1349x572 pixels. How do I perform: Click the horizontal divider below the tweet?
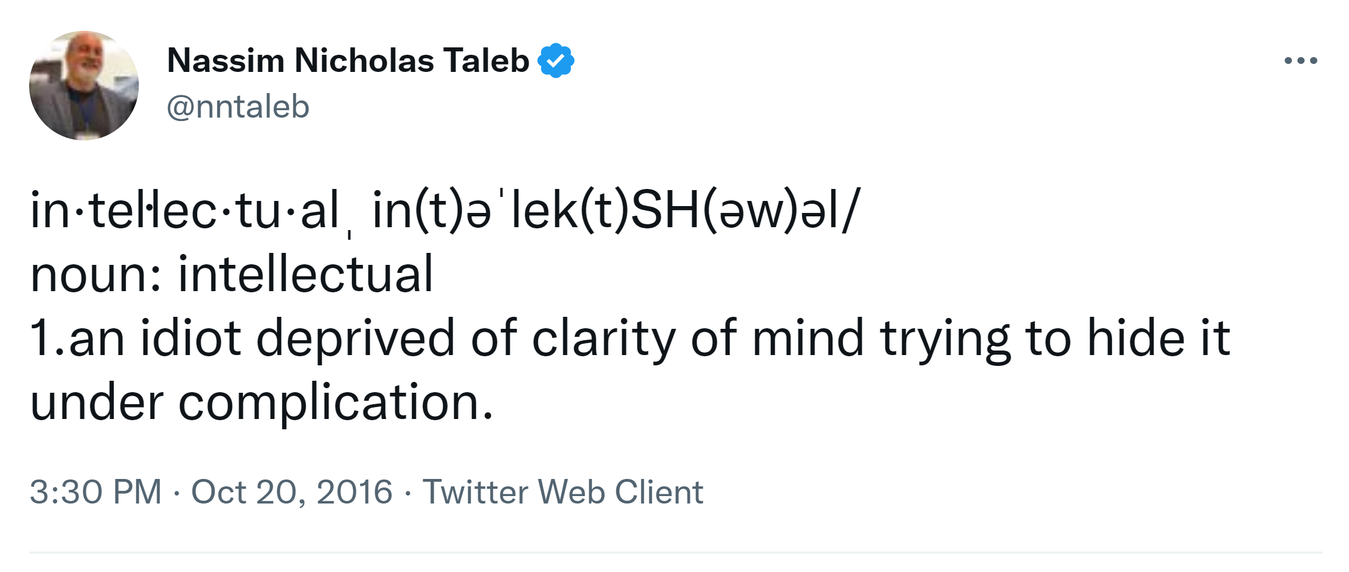coord(674,553)
